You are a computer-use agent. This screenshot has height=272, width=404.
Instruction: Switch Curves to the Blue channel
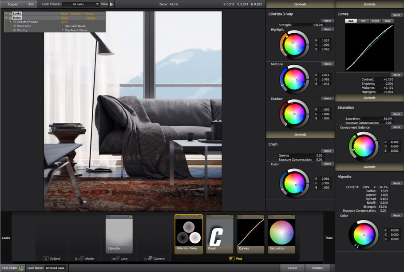[388, 21]
